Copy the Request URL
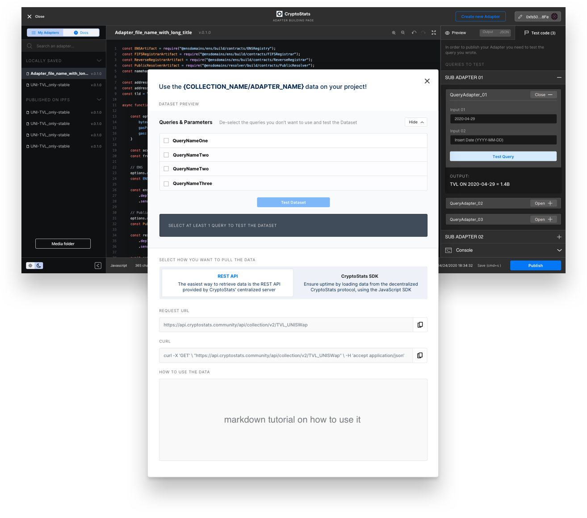 point(420,325)
